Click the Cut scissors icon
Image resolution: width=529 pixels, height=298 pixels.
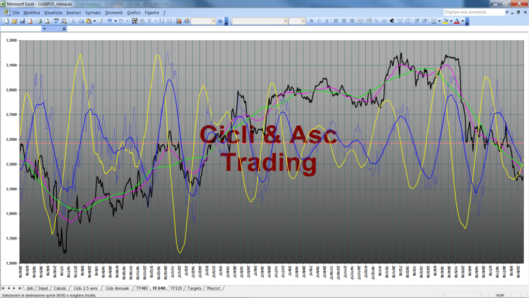coord(73,21)
